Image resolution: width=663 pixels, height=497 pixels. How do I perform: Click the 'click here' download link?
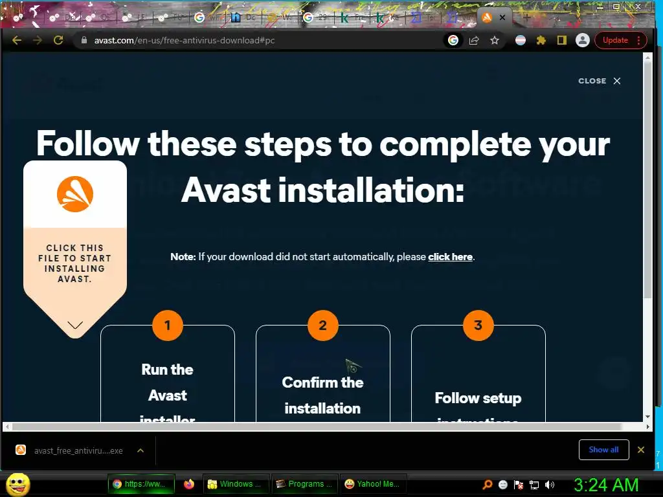coord(451,256)
